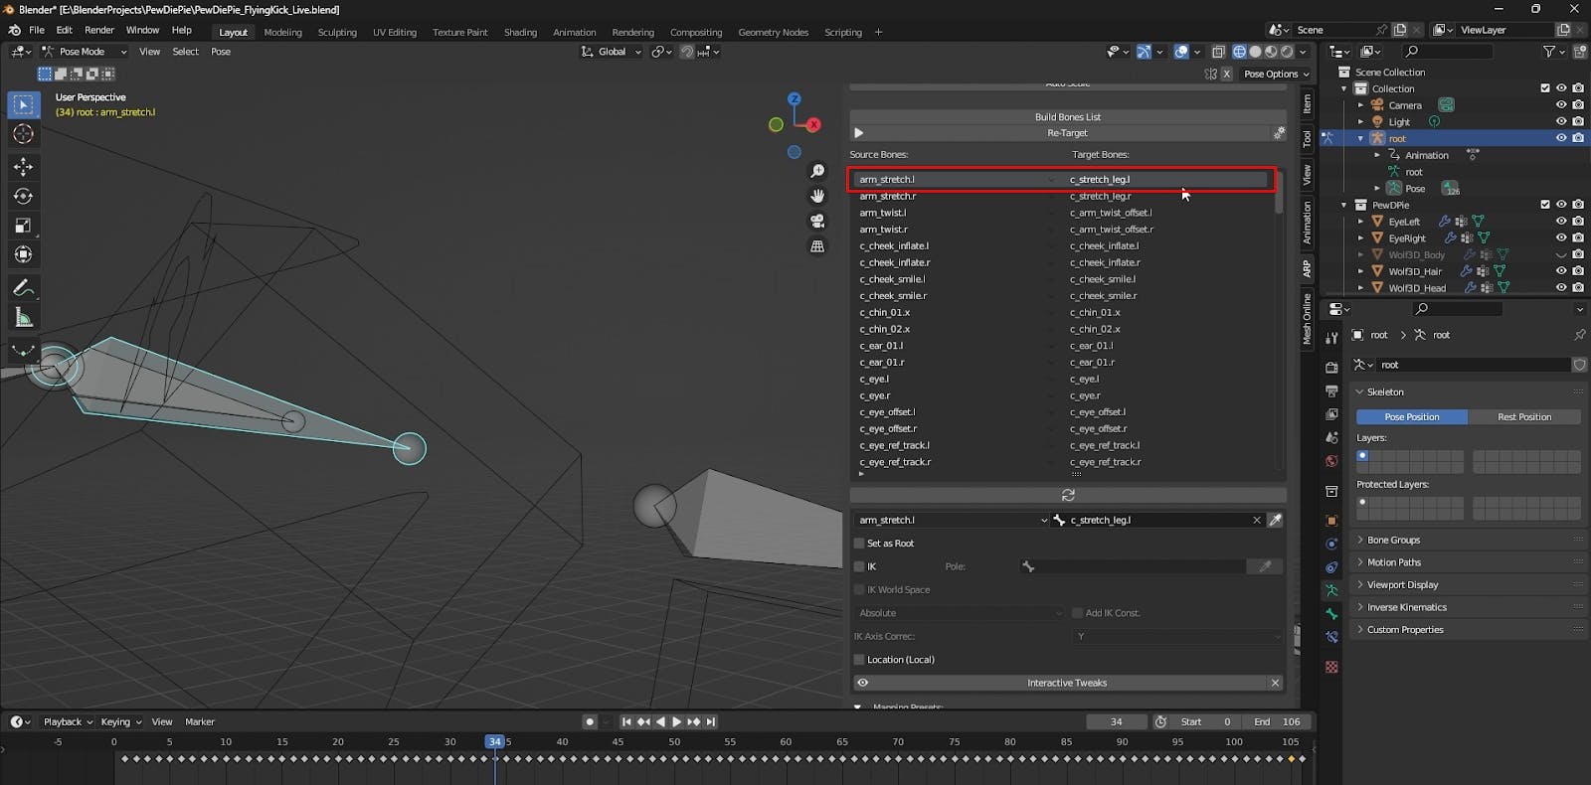Click the Rest Position button

1523,417
